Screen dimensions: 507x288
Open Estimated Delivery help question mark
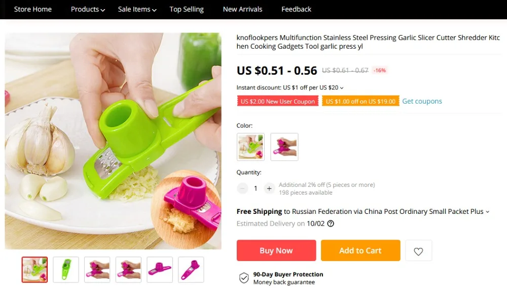[x=331, y=223]
